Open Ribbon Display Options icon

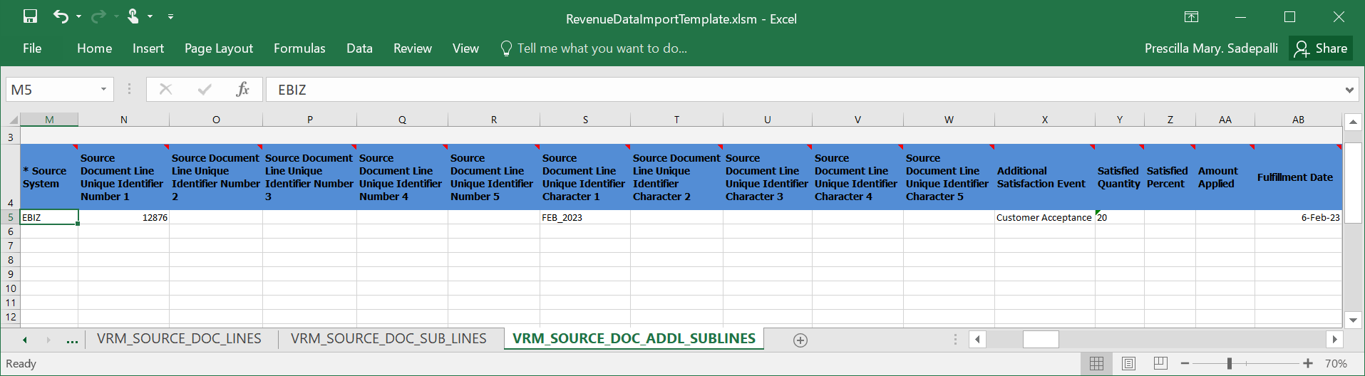pos(1191,17)
